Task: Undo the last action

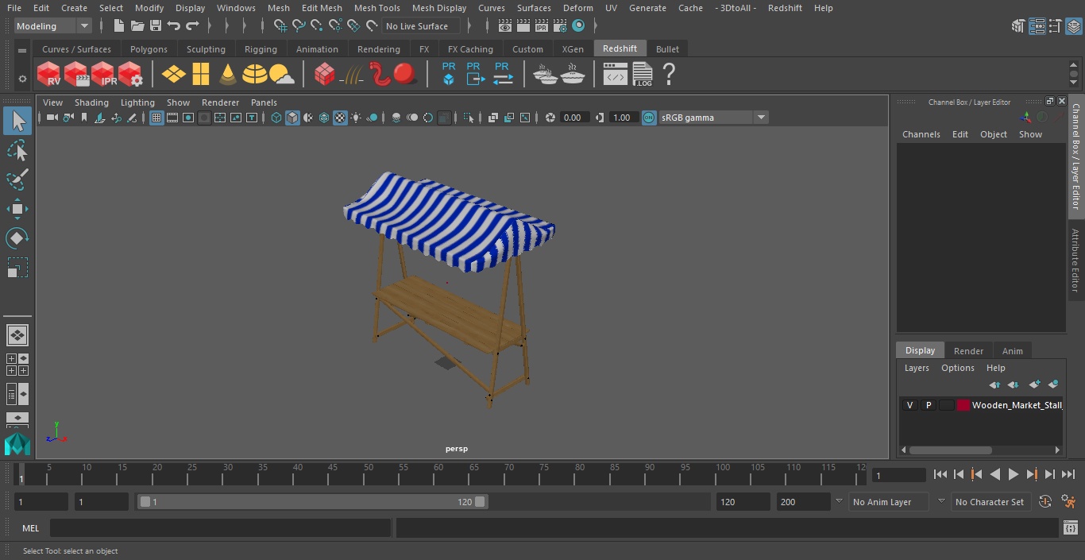Action: (x=174, y=26)
